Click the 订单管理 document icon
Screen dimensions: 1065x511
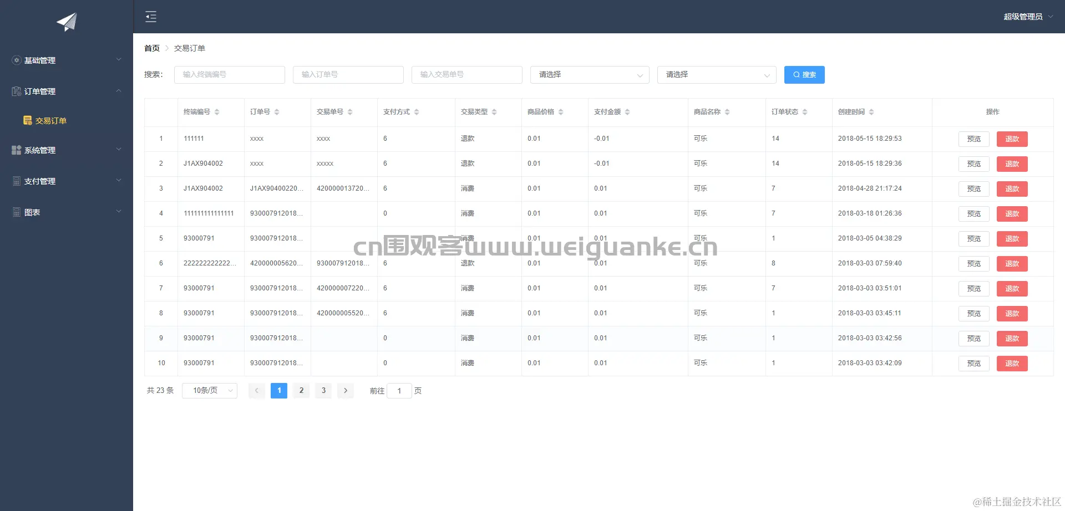[x=17, y=91]
